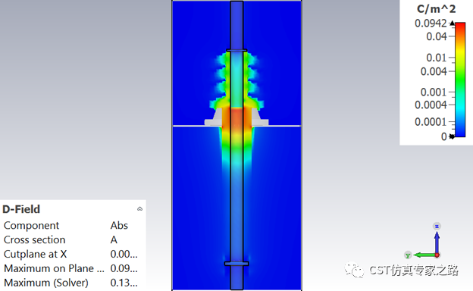
Task: Select the Component Abs value
Action: [119, 225]
